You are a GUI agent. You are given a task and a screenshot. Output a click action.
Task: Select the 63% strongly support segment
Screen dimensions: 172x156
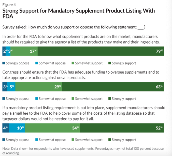[x=113, y=87]
